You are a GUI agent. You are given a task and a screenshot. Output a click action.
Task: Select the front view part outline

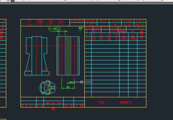(x=37, y=56)
